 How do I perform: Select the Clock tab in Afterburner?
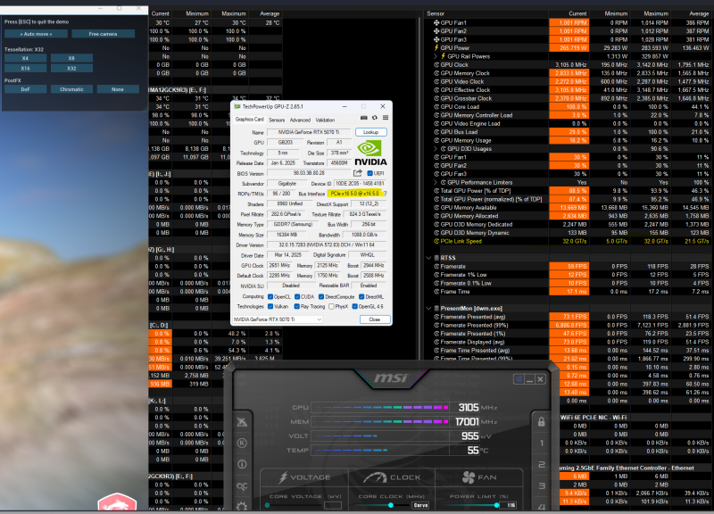(x=391, y=477)
